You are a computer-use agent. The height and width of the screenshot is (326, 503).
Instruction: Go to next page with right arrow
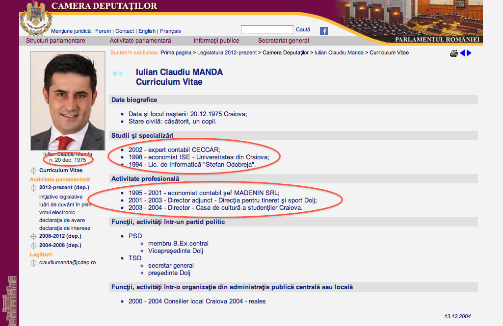tap(469, 53)
